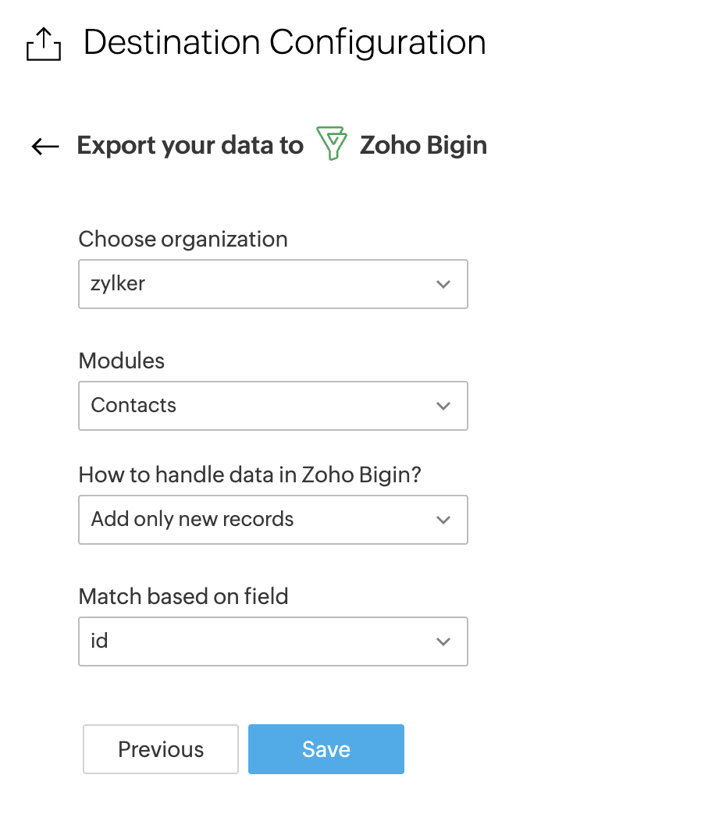This screenshot has width=701, height=821.
Task: Click the 'How to handle data' label
Action: pyautogui.click(x=250, y=474)
